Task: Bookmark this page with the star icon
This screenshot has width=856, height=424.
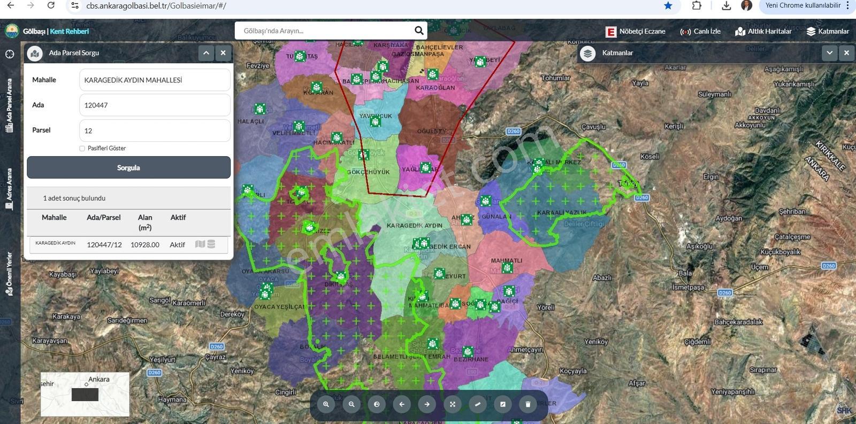Action: pyautogui.click(x=668, y=5)
